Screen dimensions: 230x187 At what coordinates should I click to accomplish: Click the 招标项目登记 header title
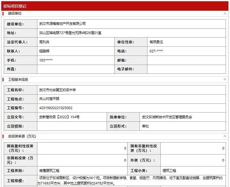click(15, 6)
